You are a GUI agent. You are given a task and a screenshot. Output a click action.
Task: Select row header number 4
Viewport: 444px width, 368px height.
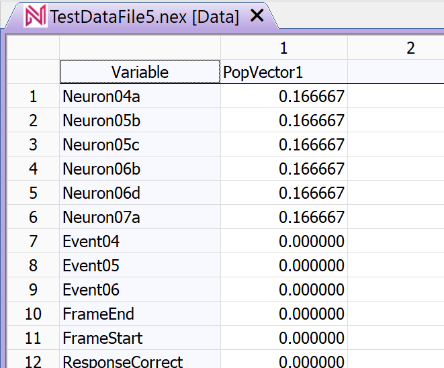[33, 169]
